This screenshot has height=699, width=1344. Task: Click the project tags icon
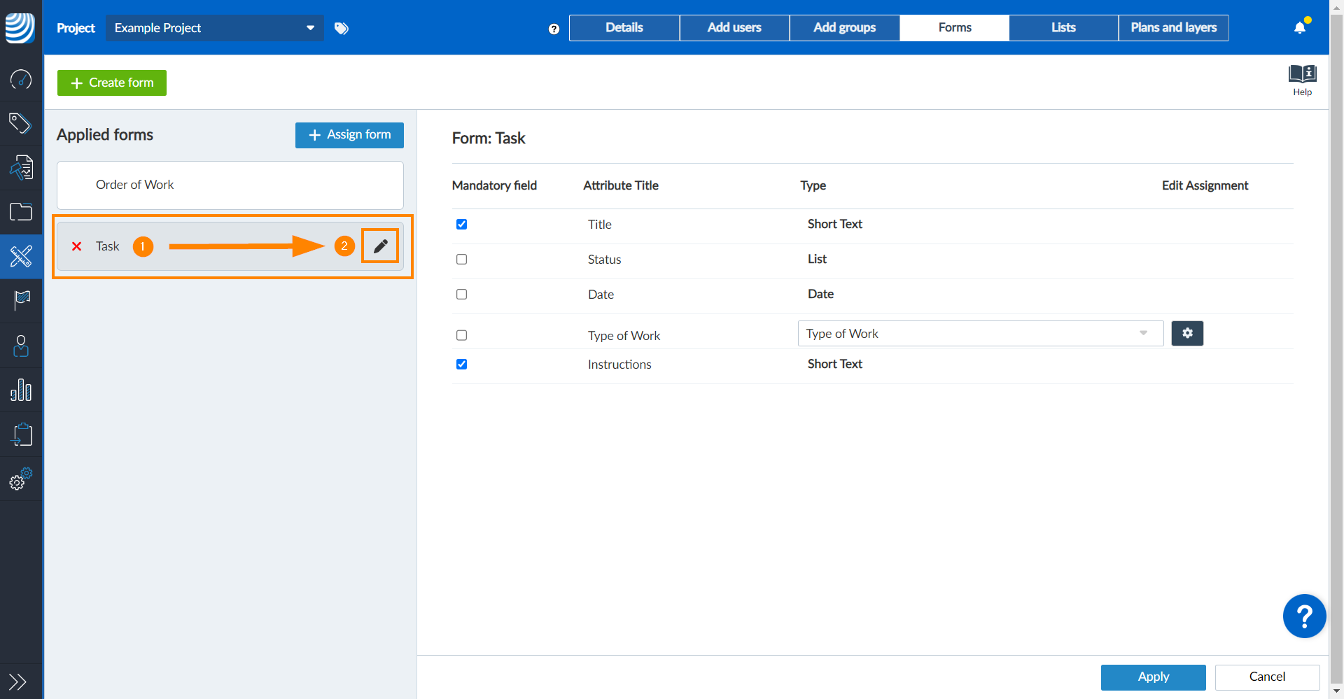342,28
